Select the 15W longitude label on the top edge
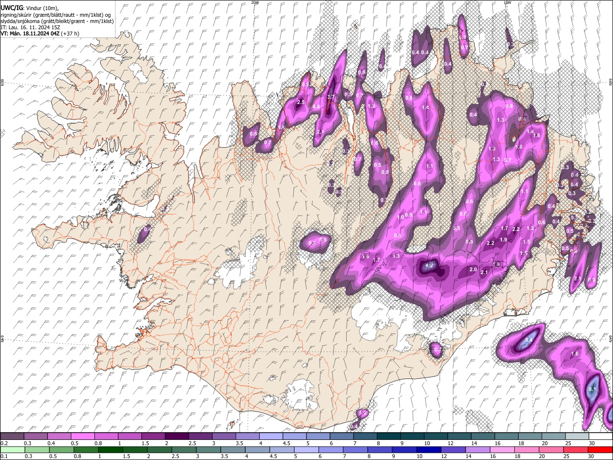The image size is (613, 460). point(508,2)
